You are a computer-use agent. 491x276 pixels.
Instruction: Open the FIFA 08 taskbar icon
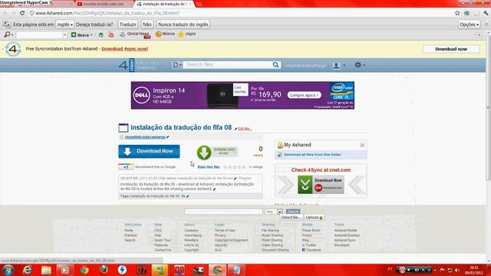(179, 270)
